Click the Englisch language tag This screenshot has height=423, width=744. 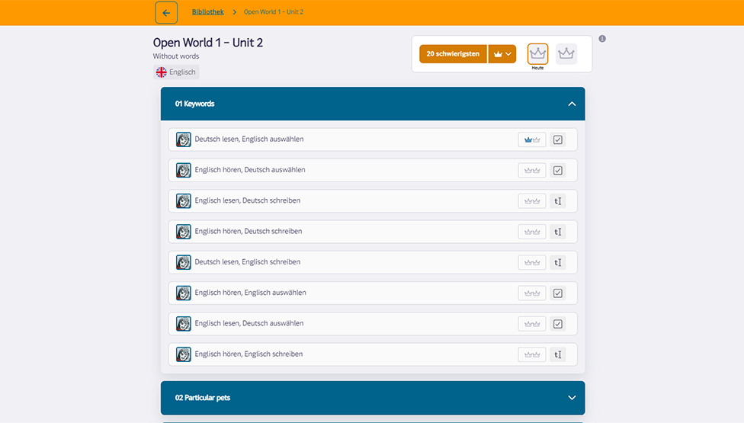(x=176, y=72)
